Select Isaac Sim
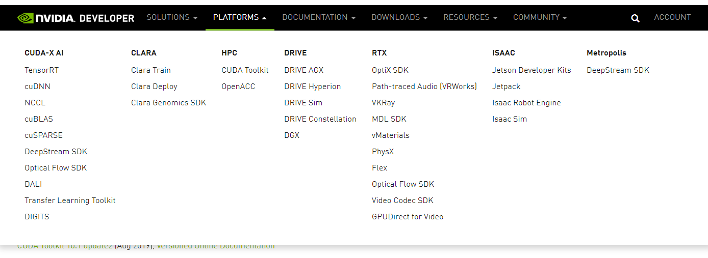 [510, 119]
